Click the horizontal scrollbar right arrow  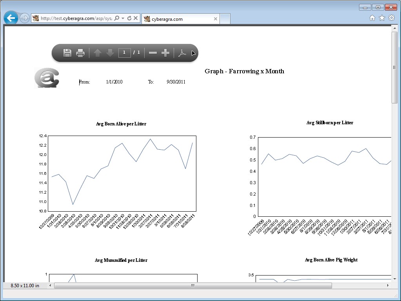(x=388, y=285)
